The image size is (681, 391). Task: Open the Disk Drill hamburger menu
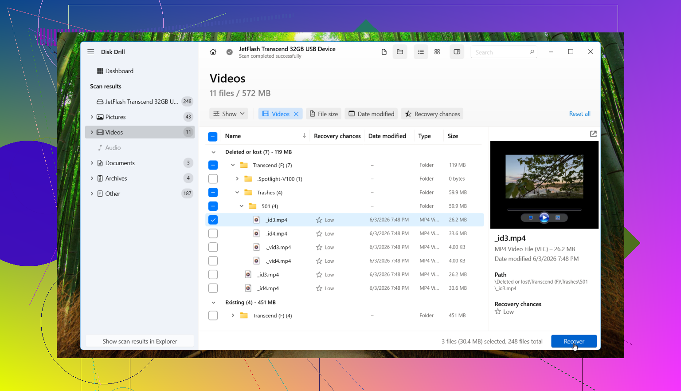(x=91, y=52)
